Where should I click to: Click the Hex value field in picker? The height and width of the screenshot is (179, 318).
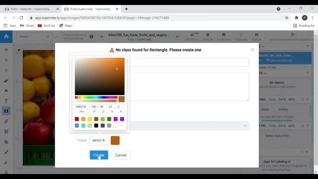(x=81, y=106)
